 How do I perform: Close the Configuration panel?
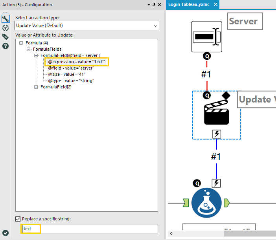pos(160,5)
